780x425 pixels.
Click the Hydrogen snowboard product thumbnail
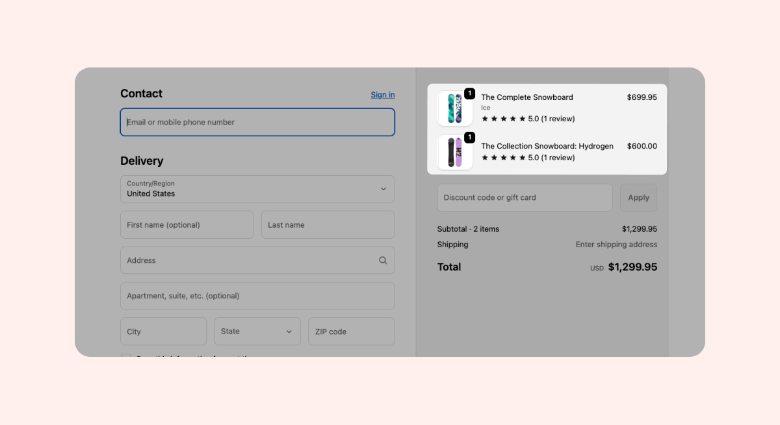[x=454, y=152]
